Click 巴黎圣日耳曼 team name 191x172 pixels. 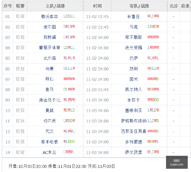134,131
